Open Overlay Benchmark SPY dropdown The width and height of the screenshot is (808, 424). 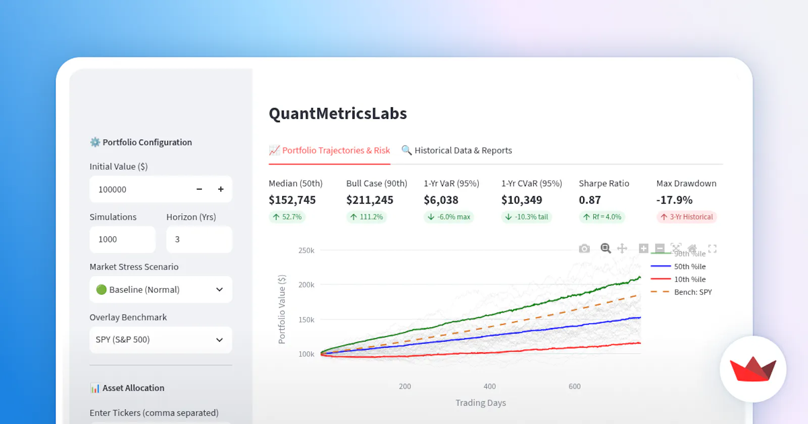tap(161, 340)
